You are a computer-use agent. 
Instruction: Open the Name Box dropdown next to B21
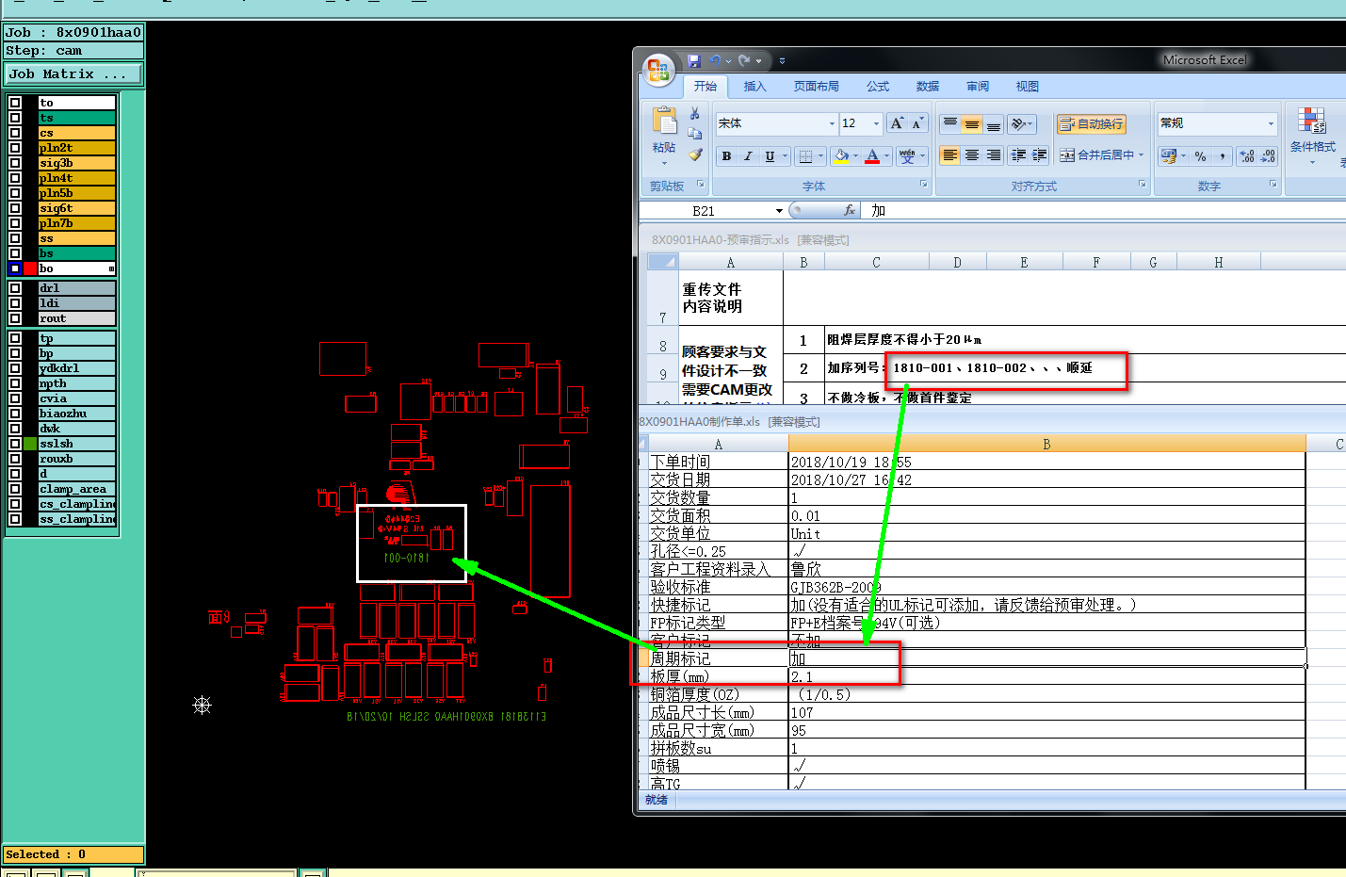tap(779, 211)
